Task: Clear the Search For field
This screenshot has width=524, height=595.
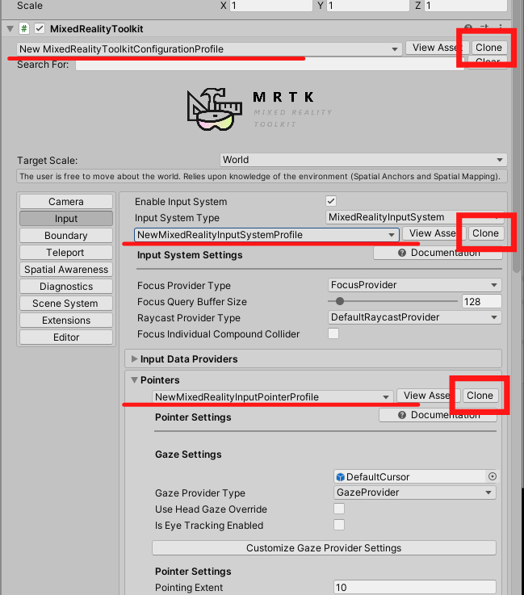Action: pos(487,62)
